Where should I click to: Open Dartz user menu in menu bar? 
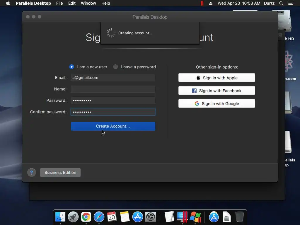(269, 3)
